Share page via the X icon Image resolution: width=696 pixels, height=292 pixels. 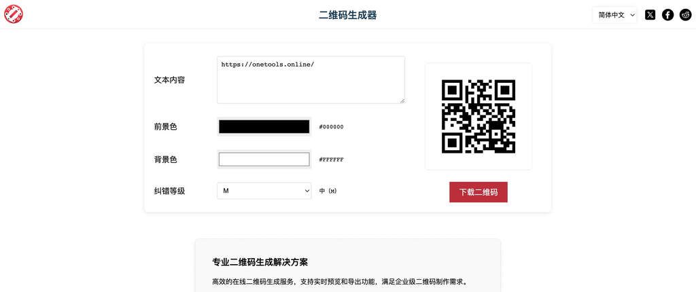(650, 15)
